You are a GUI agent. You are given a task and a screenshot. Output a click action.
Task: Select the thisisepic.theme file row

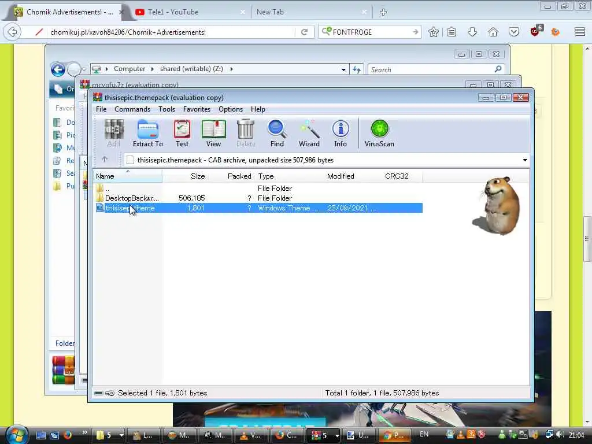pos(258,208)
